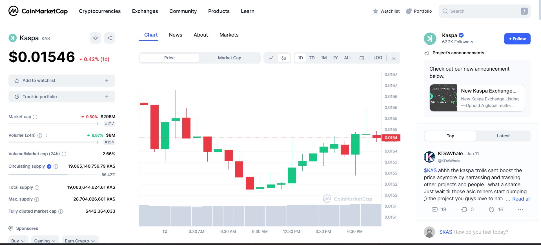Open the comments icon on KDAWhale post
This screenshot has width=541, height=245.
(434, 210)
